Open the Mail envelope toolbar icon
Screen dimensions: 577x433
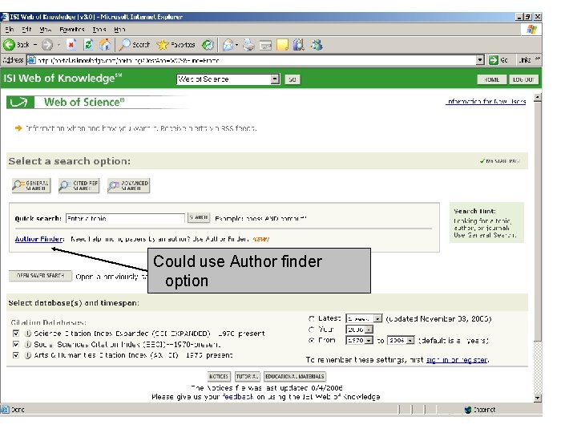pos(228,45)
